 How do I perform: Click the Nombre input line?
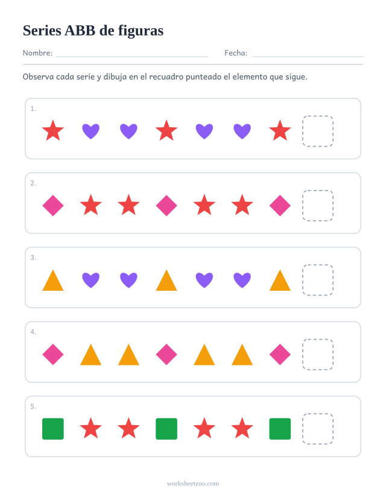click(x=131, y=56)
